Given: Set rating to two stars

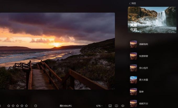Looking at the screenshot, I should (x=13, y=106).
